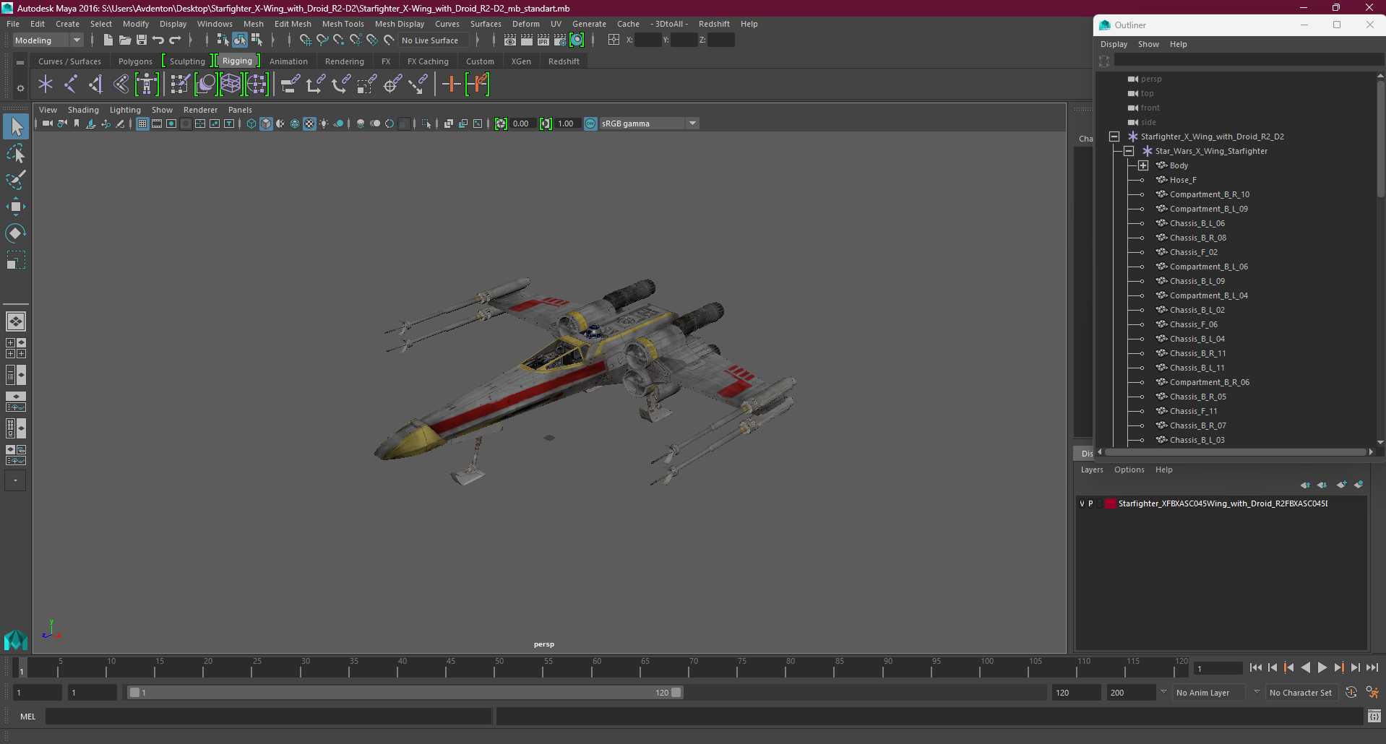This screenshot has width=1386, height=744.
Task: Open shelf options gear menu
Action: tap(20, 88)
